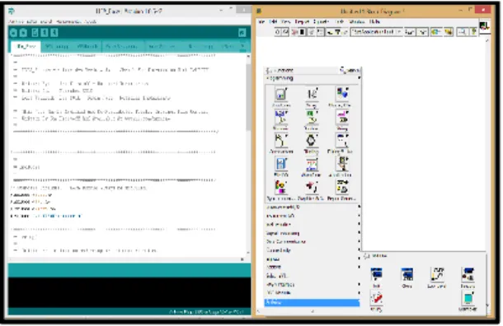
Task: Expand the Data Communication palette category
Action: click(x=313, y=241)
